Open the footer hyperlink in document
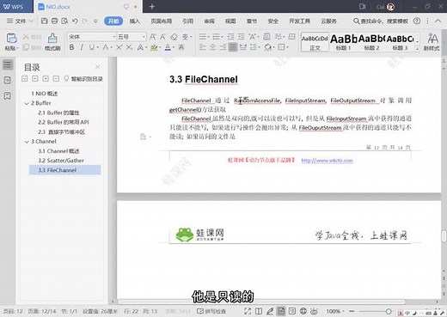 (327, 161)
